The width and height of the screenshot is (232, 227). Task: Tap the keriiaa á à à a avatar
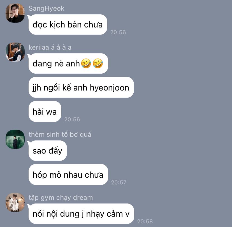[15, 52]
